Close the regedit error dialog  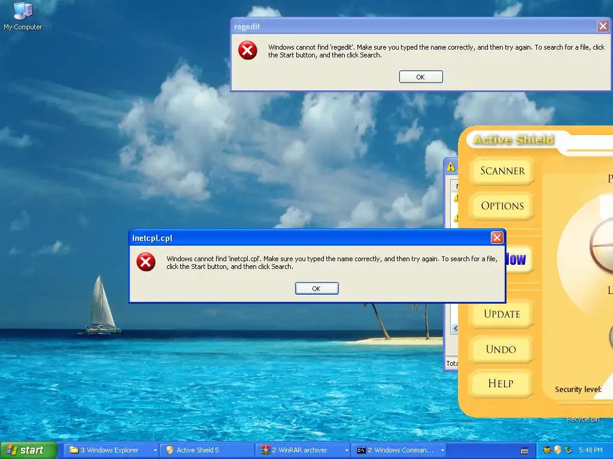tap(603, 26)
